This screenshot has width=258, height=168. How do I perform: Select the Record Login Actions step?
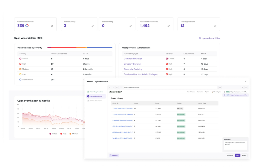96,92
